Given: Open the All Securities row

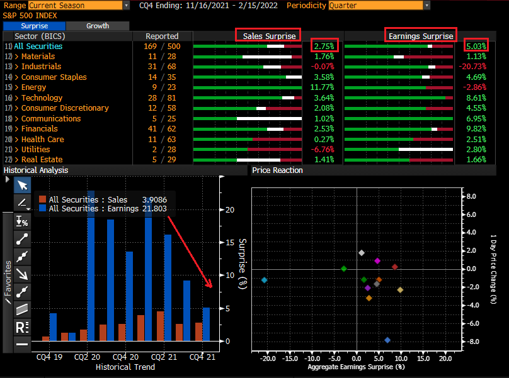Looking at the screenshot, I should [x=38, y=47].
